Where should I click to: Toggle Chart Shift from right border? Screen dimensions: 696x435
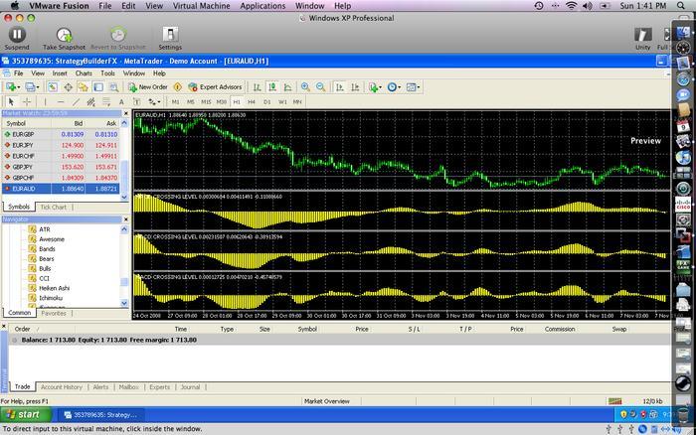pos(355,87)
